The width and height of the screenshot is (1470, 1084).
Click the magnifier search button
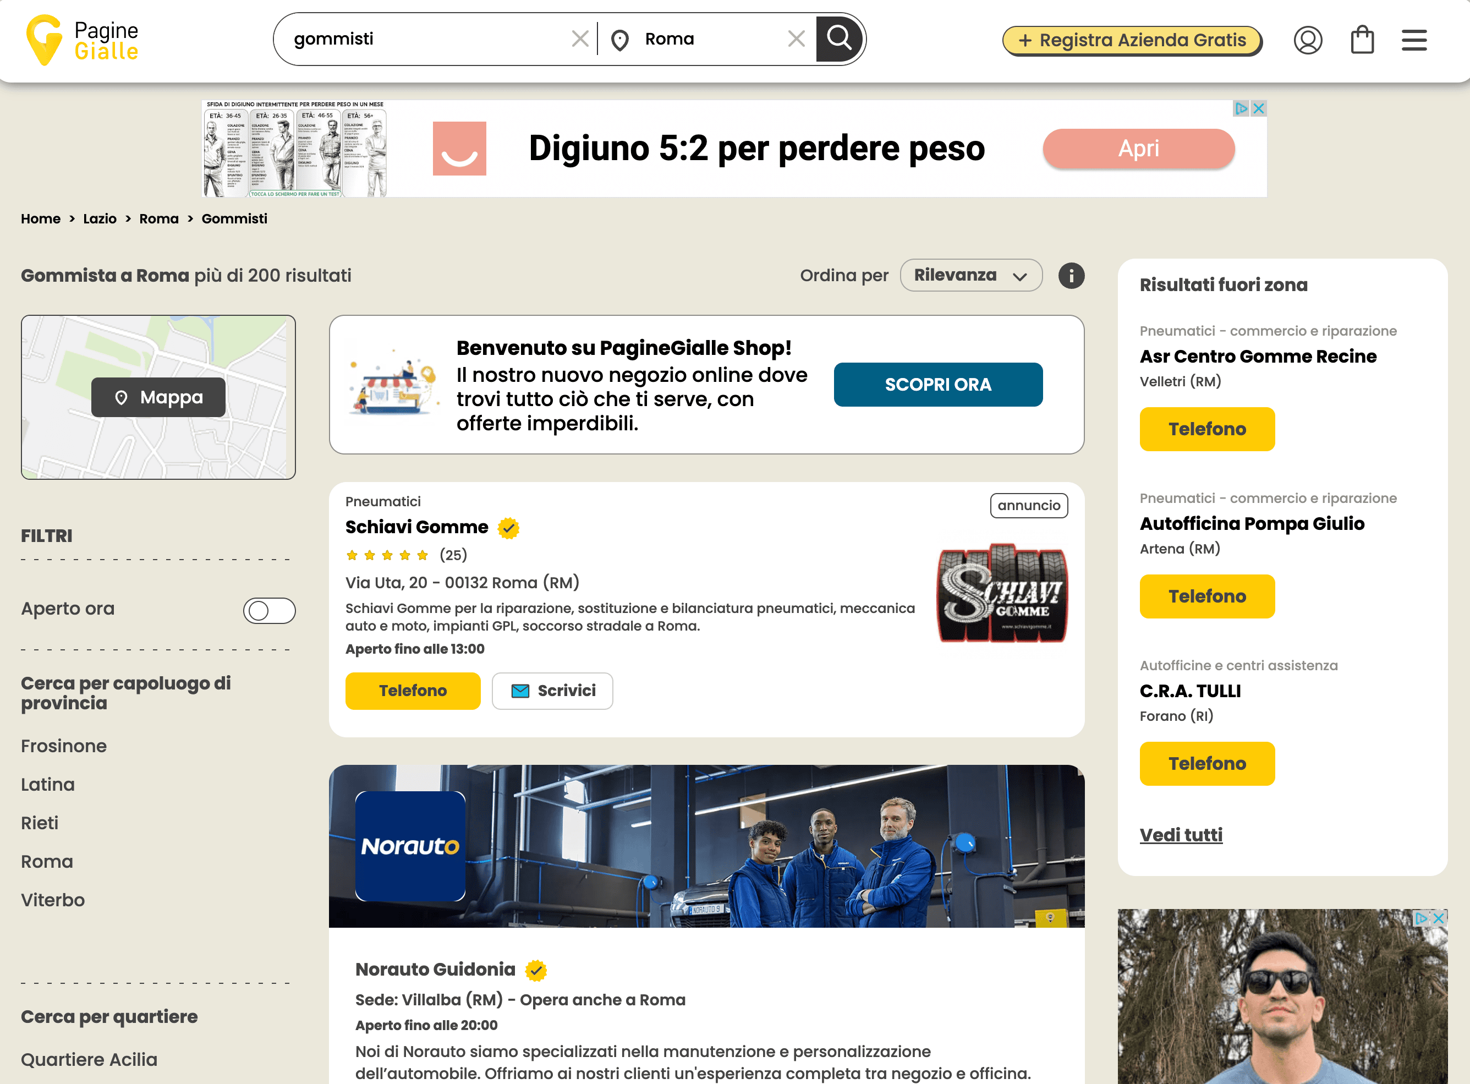coord(838,39)
